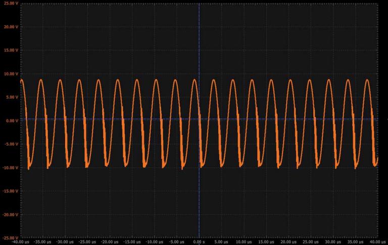The width and height of the screenshot is (388, 245).
Task: Click the 15.00 V vertical axis label
Action: (10, 50)
